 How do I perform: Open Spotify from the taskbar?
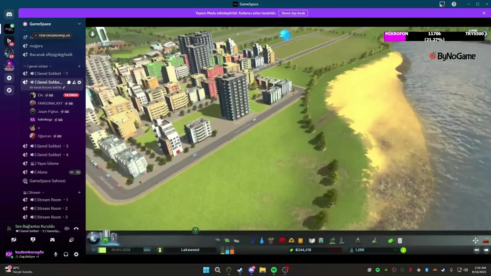click(x=274, y=270)
